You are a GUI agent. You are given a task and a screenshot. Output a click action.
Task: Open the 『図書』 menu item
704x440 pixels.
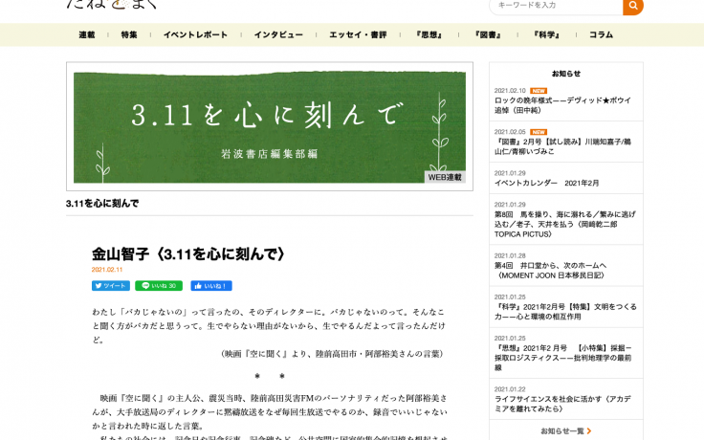pos(488,34)
